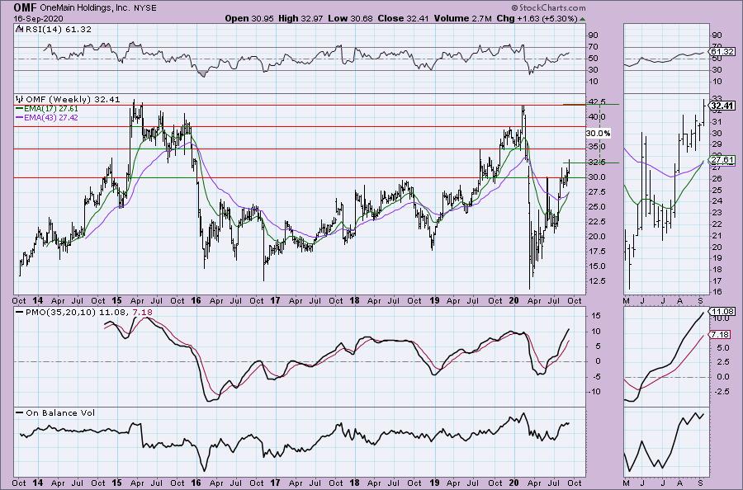Click the line icon before the RSI(14) label
The width and height of the screenshot is (743, 490).
19,29
